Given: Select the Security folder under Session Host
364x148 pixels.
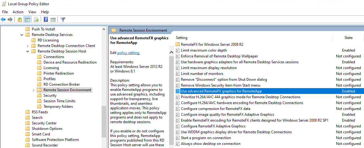Looking at the screenshot, I should (x=50, y=95).
